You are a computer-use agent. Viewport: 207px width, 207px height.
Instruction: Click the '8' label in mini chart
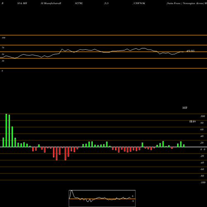(132, 196)
